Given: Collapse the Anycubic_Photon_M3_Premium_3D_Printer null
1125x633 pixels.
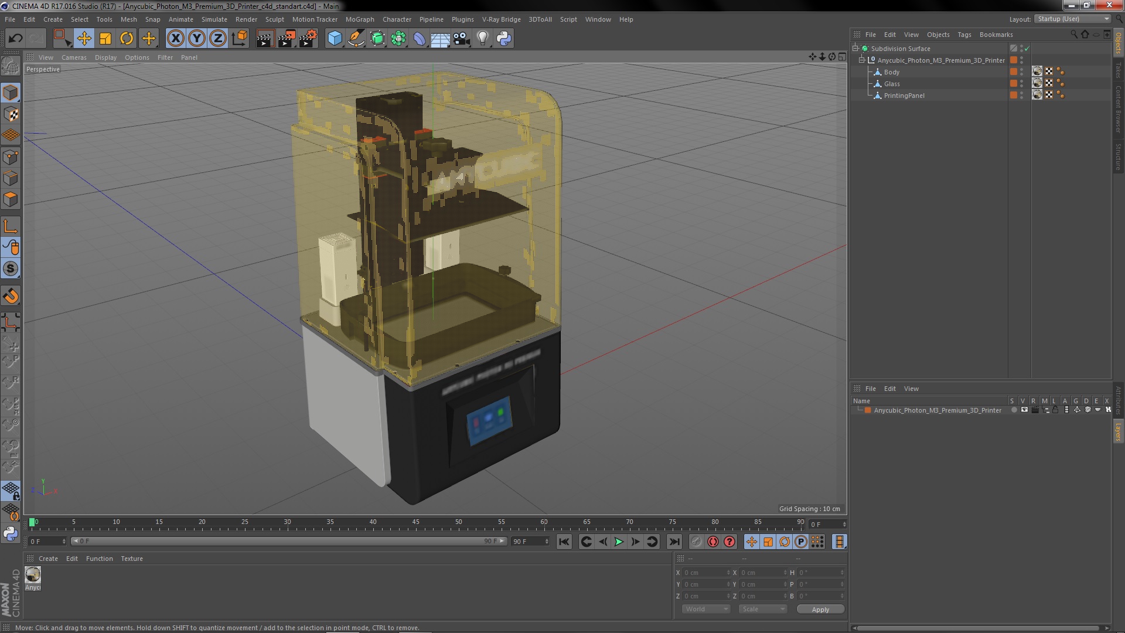Looking at the screenshot, I should 862,60.
